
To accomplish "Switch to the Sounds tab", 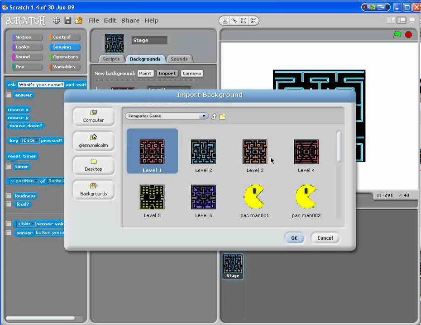I will (179, 59).
